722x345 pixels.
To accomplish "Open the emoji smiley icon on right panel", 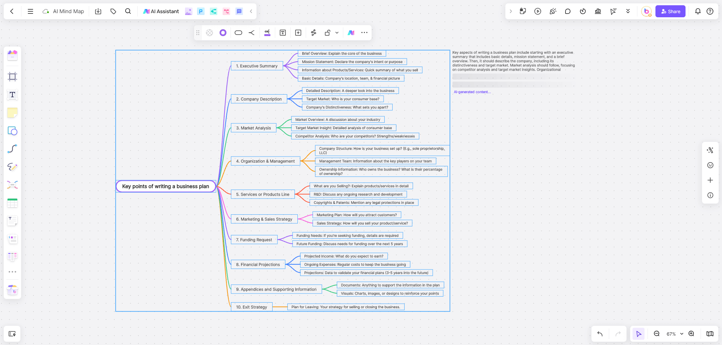I will 710,165.
